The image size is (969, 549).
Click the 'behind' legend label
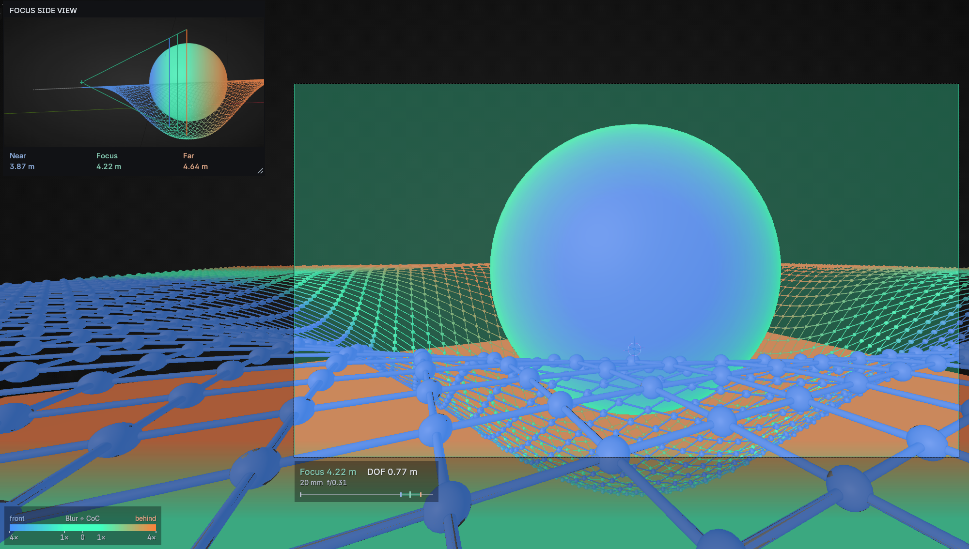point(145,518)
